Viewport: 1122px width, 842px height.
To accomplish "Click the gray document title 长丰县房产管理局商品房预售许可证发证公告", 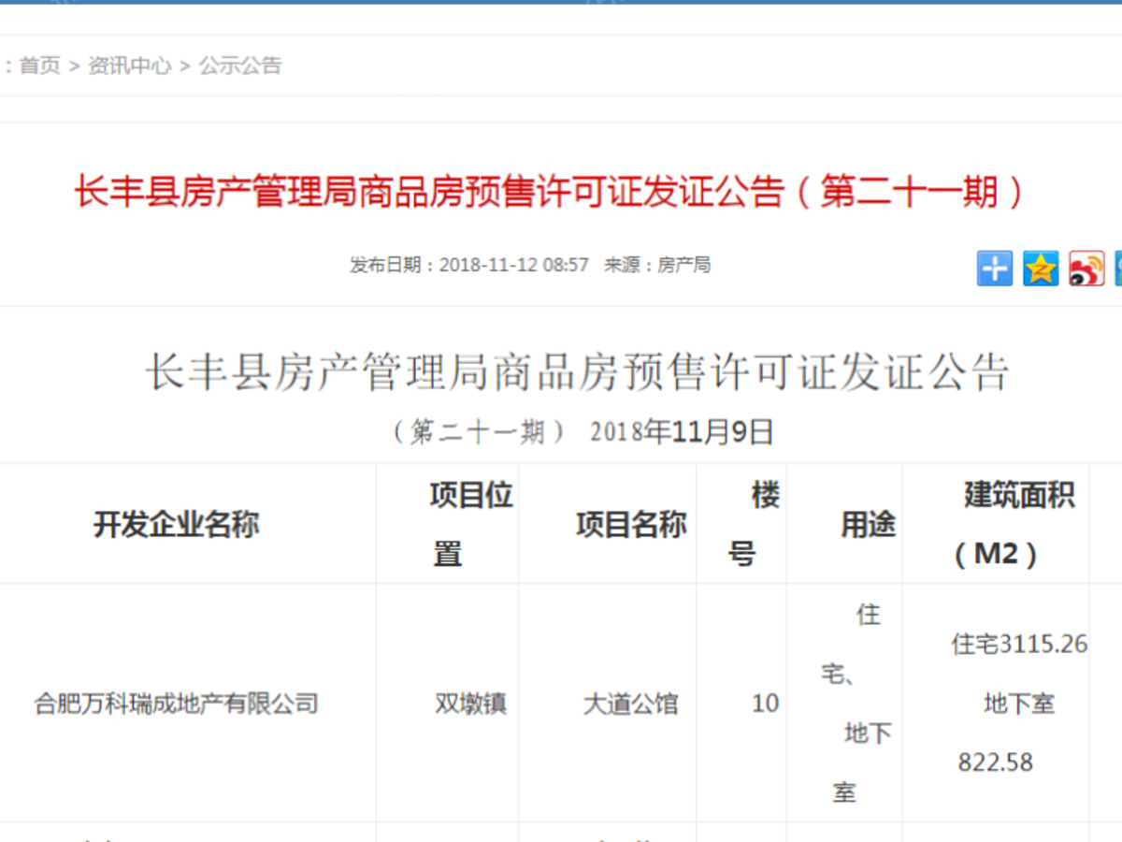I will (577, 371).
